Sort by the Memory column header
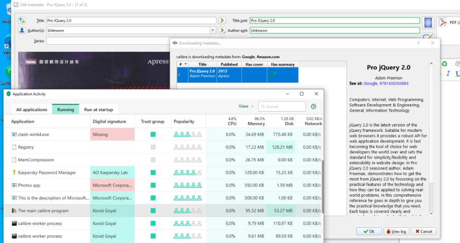 point(256,124)
